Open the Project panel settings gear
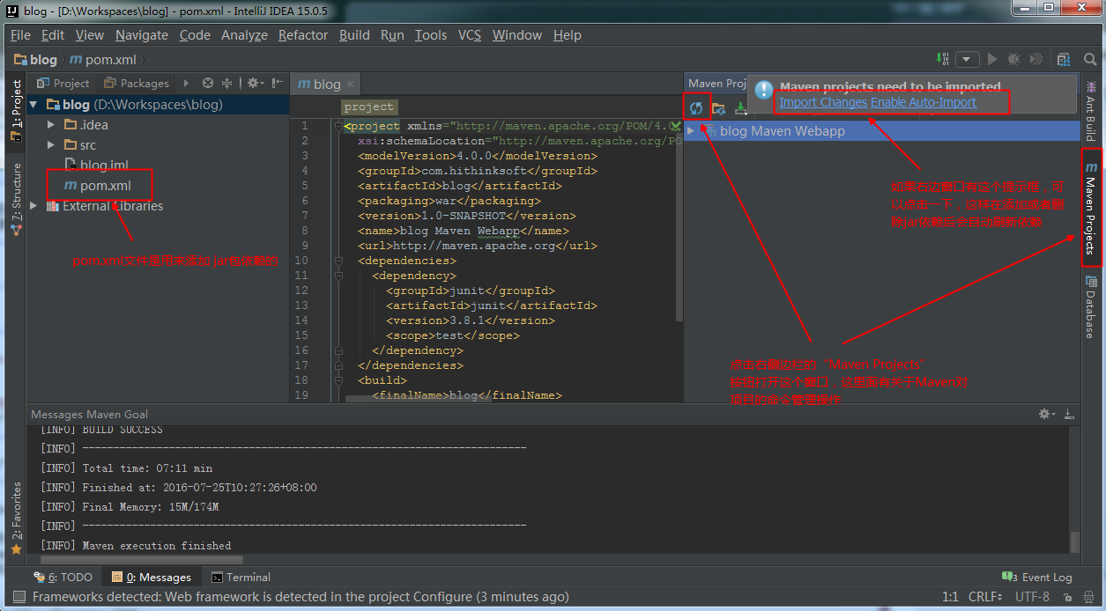This screenshot has width=1106, height=611. [x=254, y=83]
